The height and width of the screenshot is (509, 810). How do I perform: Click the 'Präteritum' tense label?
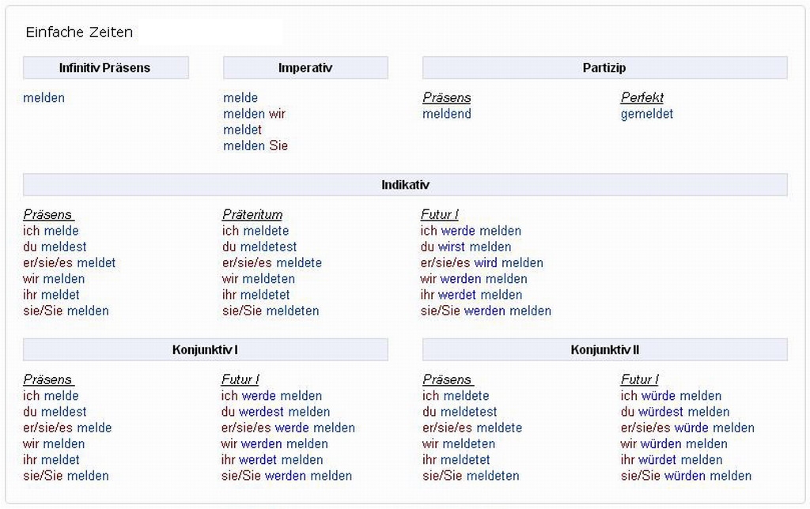[252, 215]
